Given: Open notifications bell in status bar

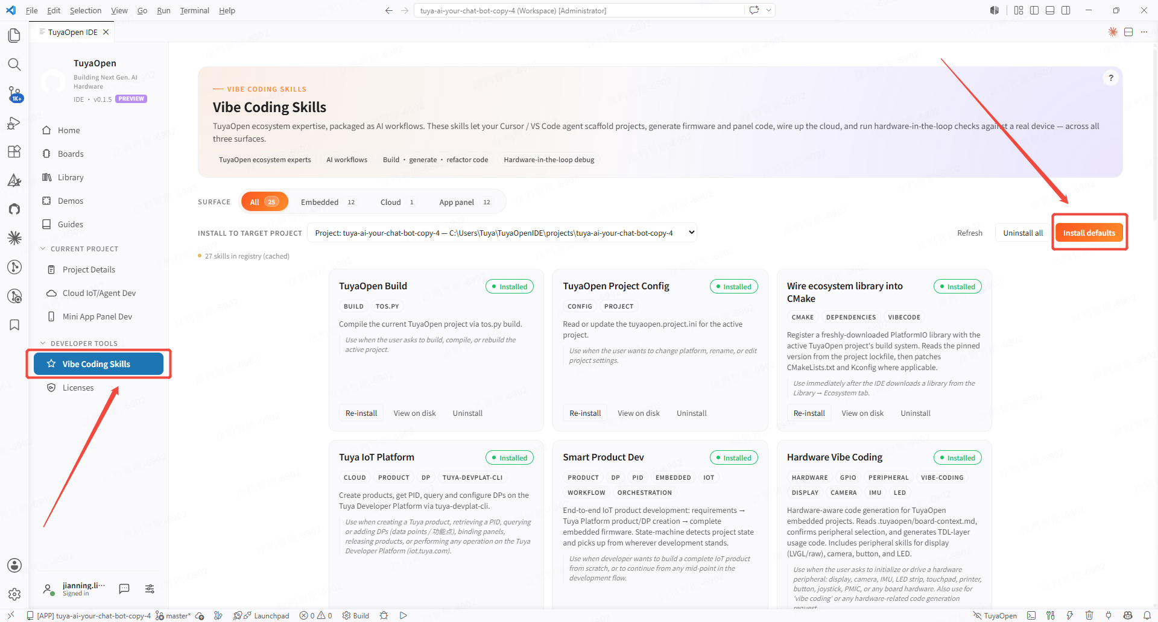Looking at the screenshot, I should [1147, 615].
